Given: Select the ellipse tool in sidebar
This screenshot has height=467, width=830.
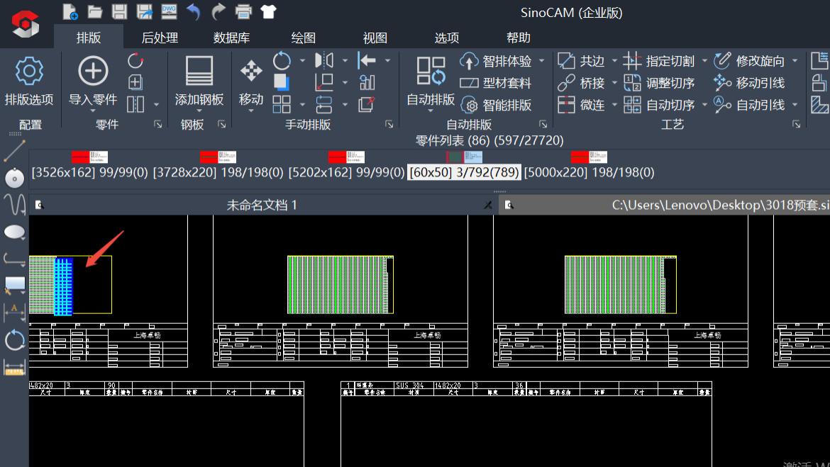Looking at the screenshot, I should [x=14, y=232].
